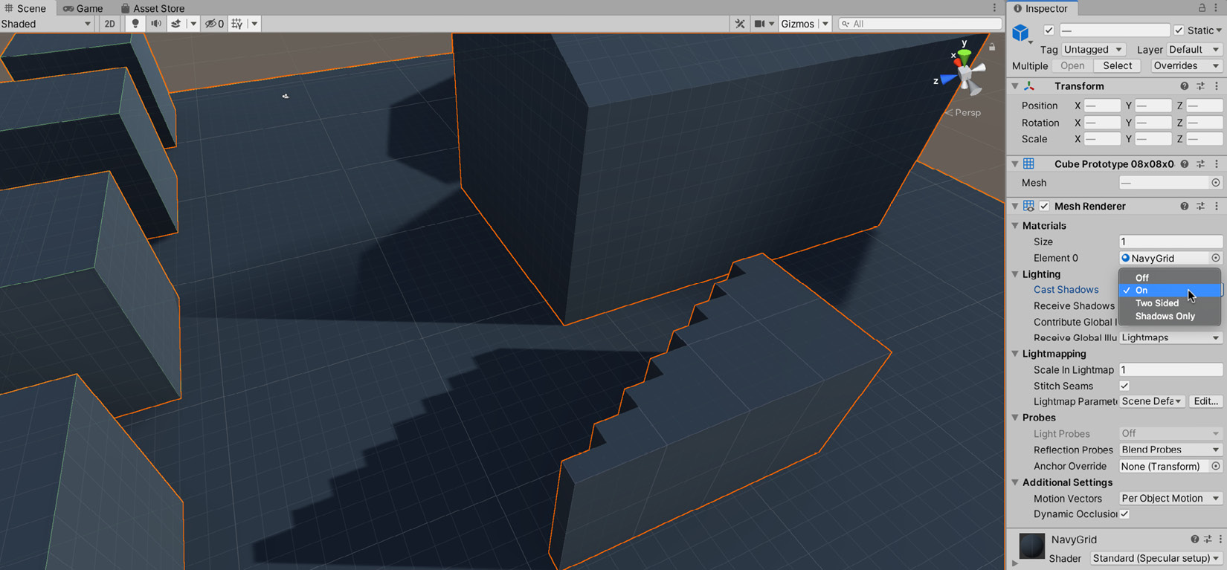
Task: Click the hidden objects visibility icon showing 0
Action: (x=215, y=24)
